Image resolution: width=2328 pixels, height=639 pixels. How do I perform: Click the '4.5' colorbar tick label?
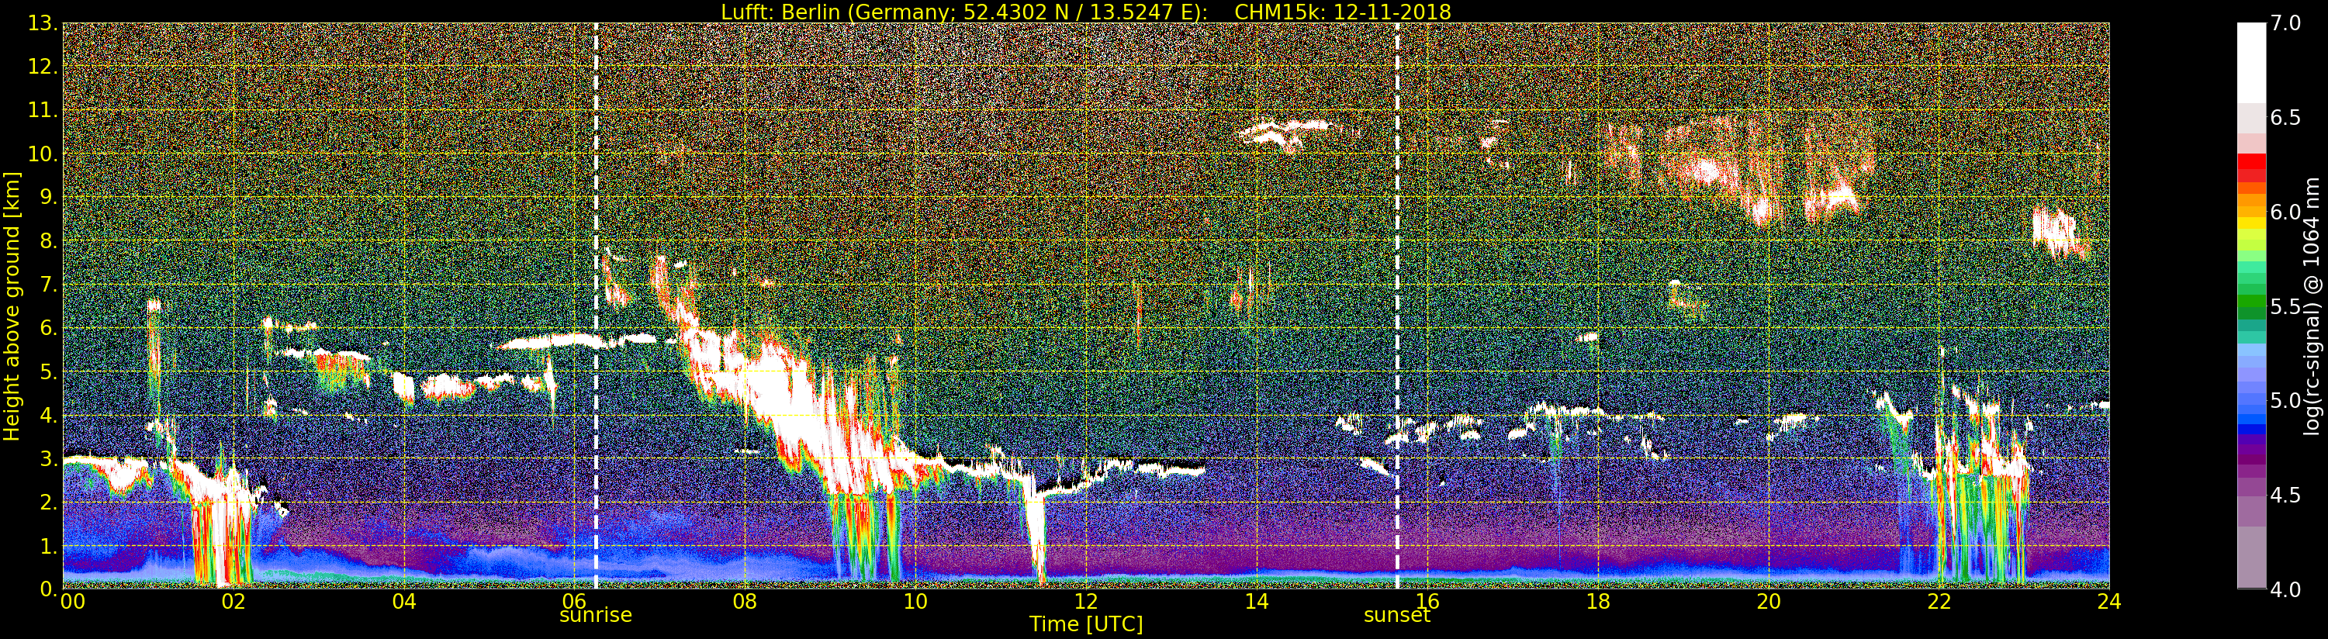pyautogui.click(x=2285, y=496)
